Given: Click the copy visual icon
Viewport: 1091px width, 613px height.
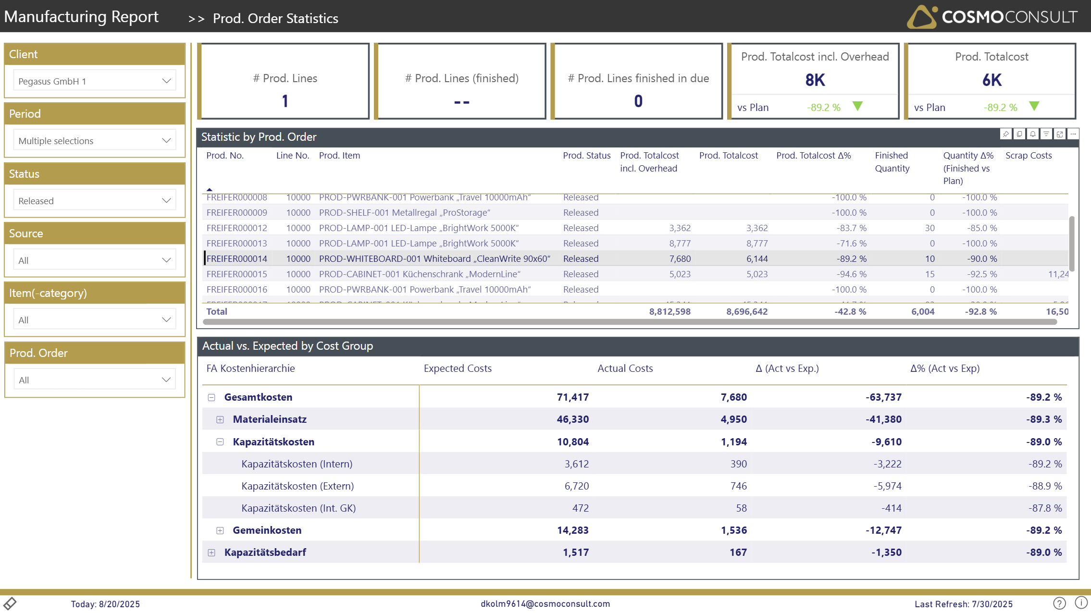Looking at the screenshot, I should point(1019,134).
